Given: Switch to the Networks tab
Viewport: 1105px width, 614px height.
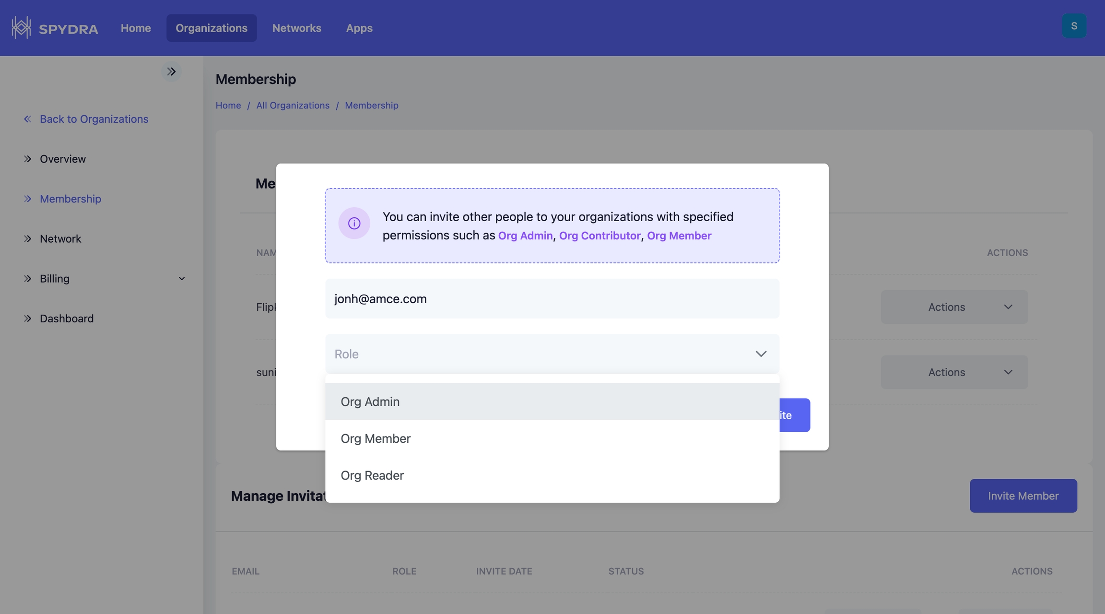Looking at the screenshot, I should (296, 28).
